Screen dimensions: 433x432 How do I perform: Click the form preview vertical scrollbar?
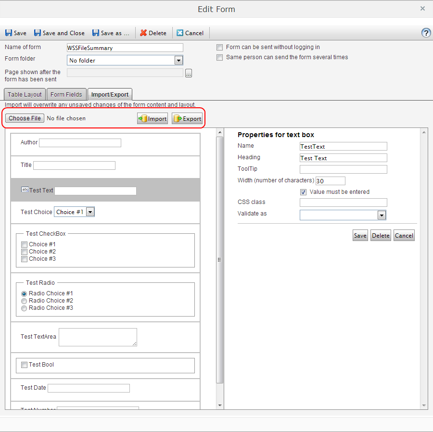click(219, 260)
